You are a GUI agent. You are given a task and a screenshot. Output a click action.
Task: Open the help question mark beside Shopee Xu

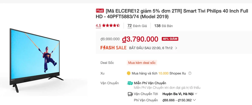point(190,73)
